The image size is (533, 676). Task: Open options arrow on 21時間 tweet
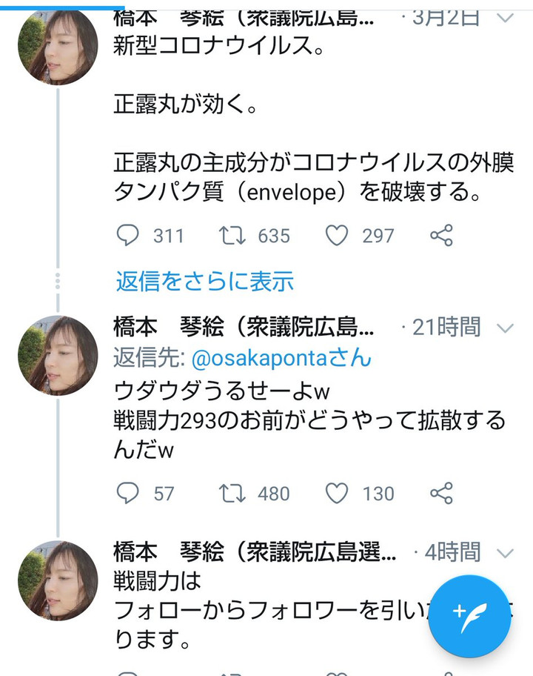click(x=505, y=328)
